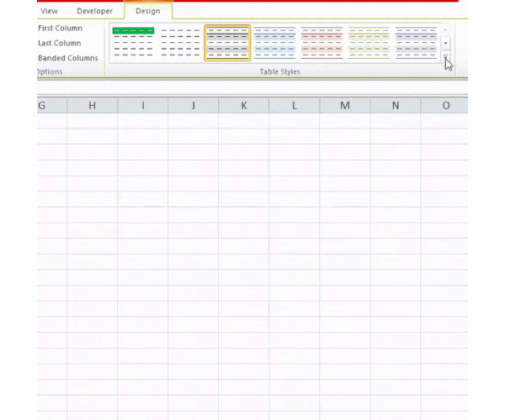Viewport: 505px width, 420px height.
Task: Toggle the First Column option
Action: pyautogui.click(x=60, y=29)
